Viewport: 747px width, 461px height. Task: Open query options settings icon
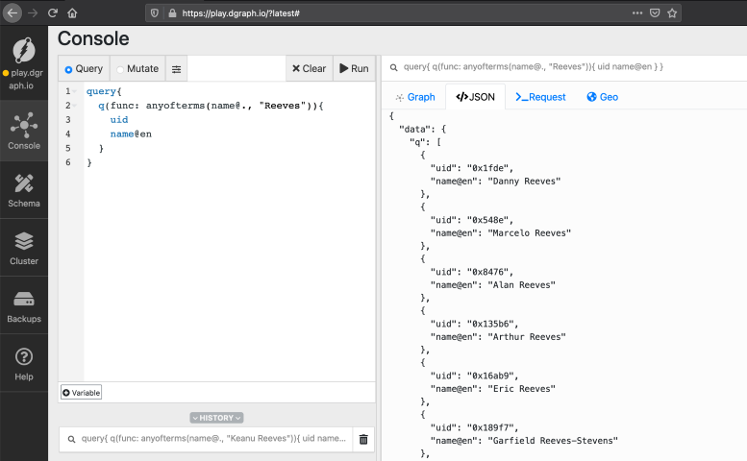click(x=176, y=69)
